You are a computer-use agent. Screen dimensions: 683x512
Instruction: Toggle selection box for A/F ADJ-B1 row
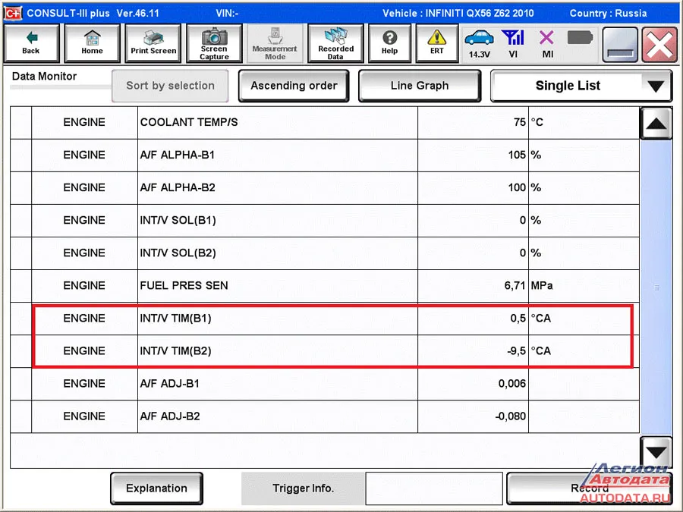point(21,384)
